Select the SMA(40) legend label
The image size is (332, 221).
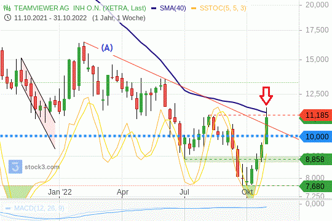point(173,8)
